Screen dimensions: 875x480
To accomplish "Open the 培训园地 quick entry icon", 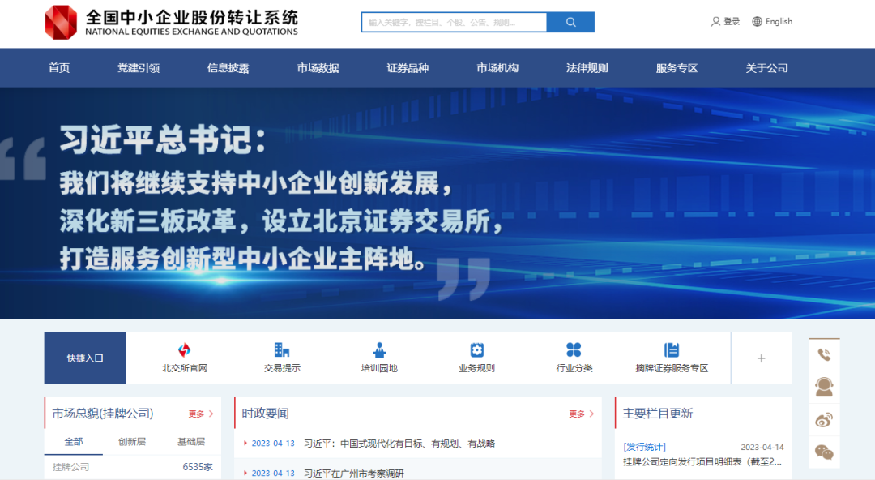I will [x=379, y=350].
